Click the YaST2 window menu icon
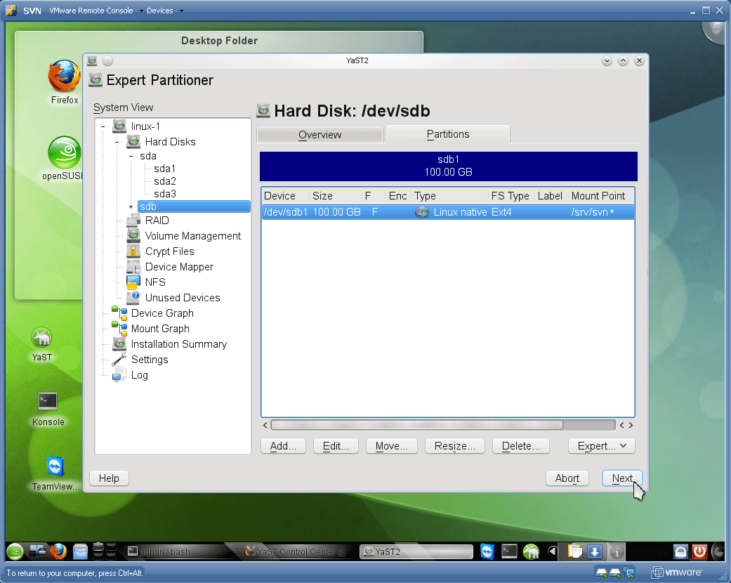The width and height of the screenshot is (731, 583). coord(92,60)
